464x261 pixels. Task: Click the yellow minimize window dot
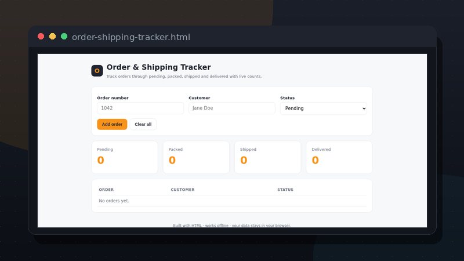tap(52, 37)
